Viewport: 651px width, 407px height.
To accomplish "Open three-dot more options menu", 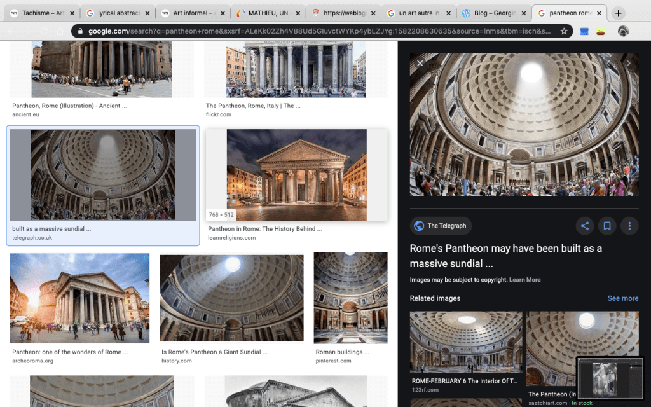I will (629, 226).
